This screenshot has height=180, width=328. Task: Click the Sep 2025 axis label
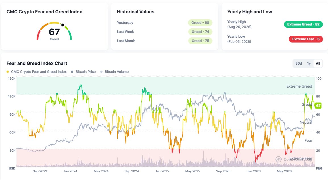[x=223, y=171]
